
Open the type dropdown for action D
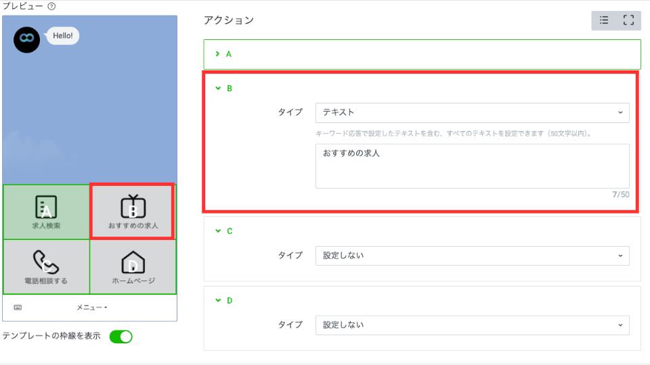[472, 325]
